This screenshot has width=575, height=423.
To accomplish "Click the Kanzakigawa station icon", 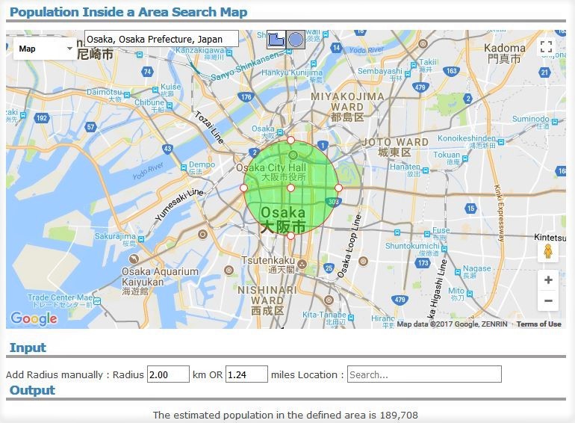I will [229, 53].
